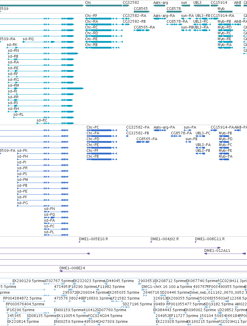The width and height of the screenshot is (247, 326).
Task: Select protein Chc-PC
Action: click(x=102, y=130)
